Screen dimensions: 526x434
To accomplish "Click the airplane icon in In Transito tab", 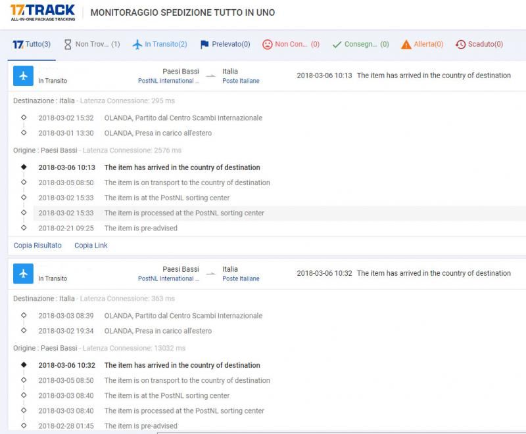I will [x=137, y=44].
